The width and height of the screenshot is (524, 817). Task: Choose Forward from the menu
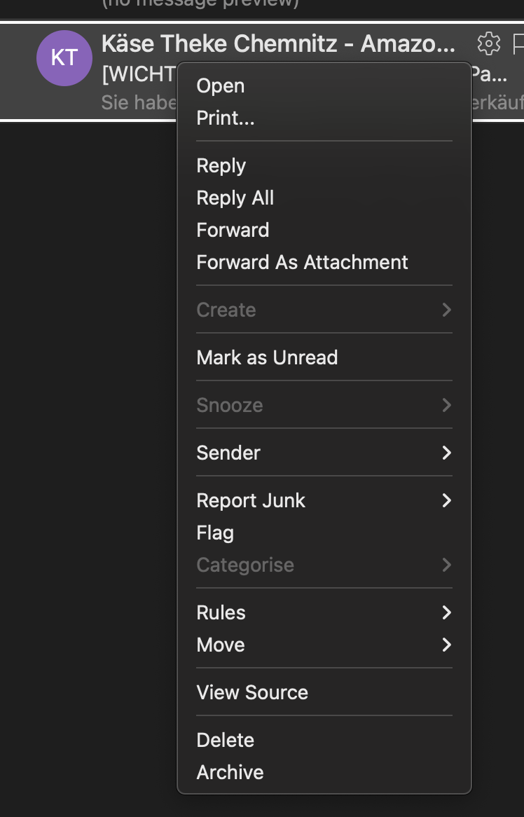(x=233, y=231)
